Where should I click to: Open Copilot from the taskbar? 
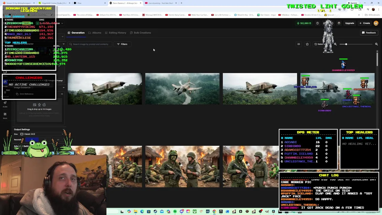129,212
